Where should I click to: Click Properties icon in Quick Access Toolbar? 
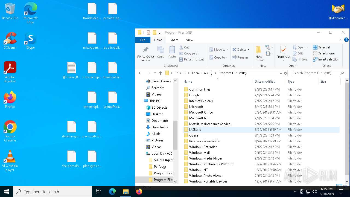click(148, 33)
